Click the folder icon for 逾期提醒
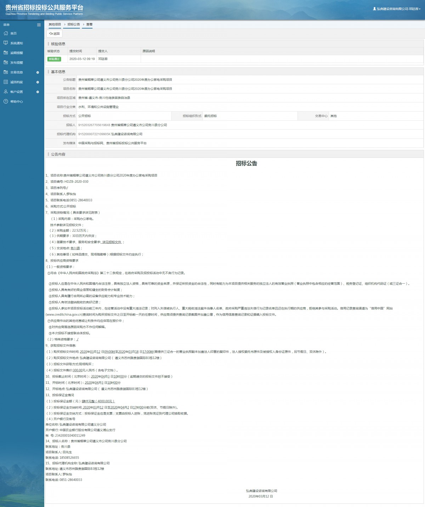Image resolution: width=425 pixels, height=507 pixels. [6, 53]
